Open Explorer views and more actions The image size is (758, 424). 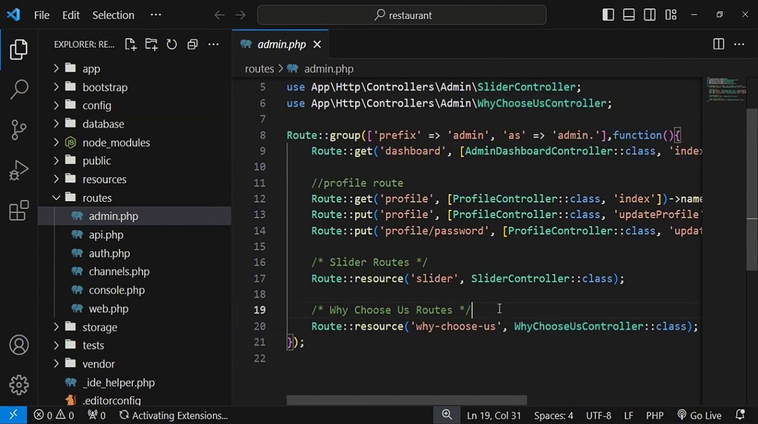pyautogui.click(x=213, y=44)
